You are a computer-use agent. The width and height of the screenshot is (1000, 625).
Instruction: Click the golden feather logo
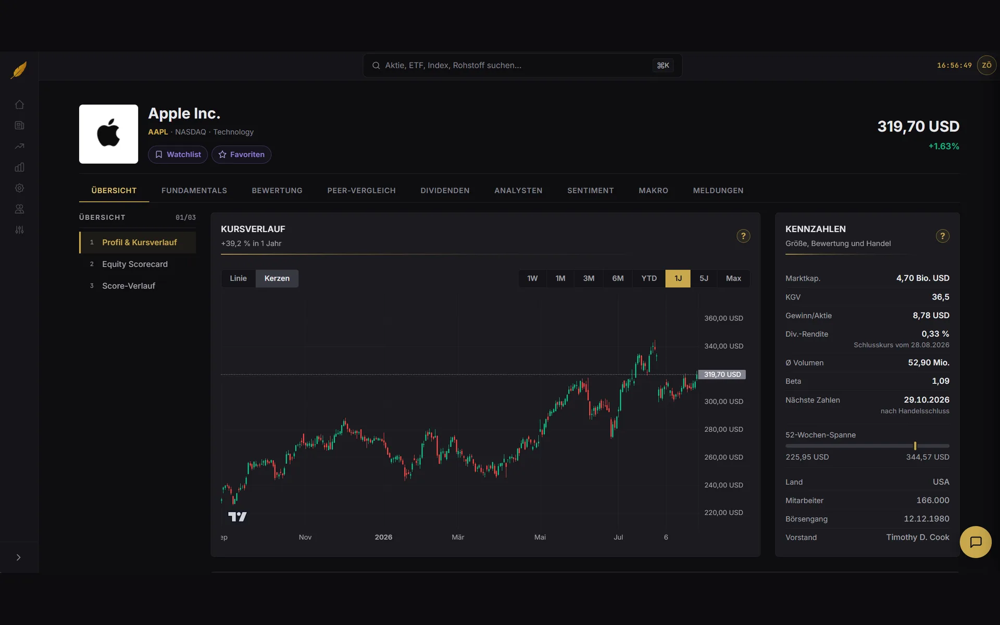click(19, 69)
